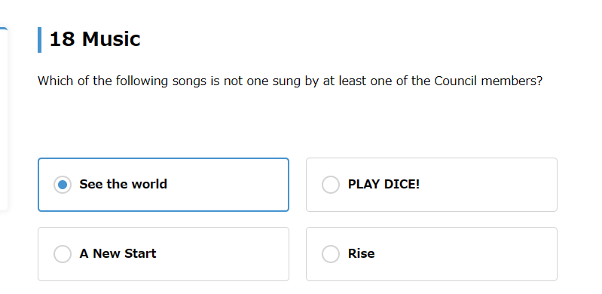Click the selected 'See the world' radio circle
602x294 pixels.
tap(63, 185)
